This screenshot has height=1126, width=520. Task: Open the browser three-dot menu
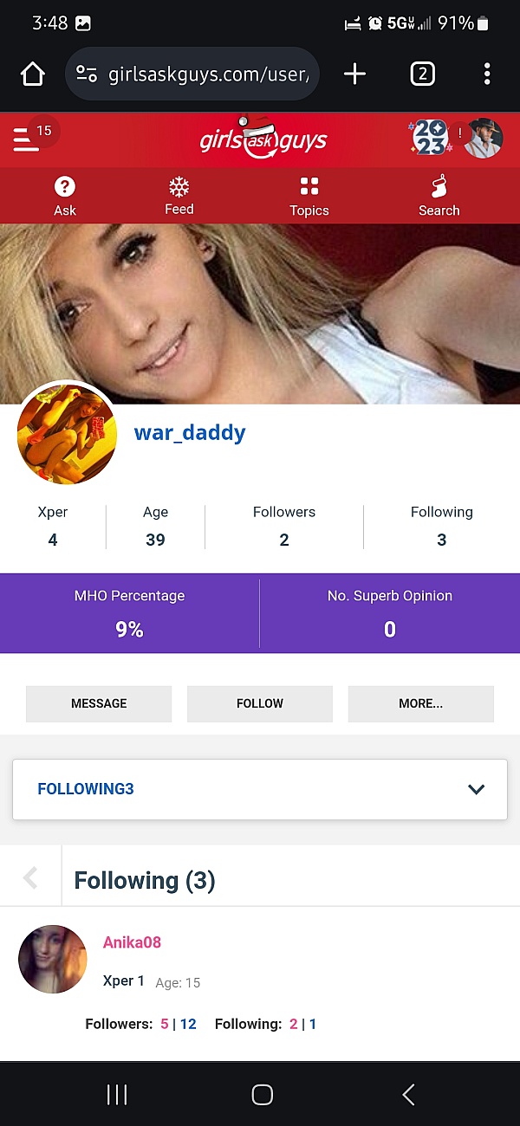point(487,74)
